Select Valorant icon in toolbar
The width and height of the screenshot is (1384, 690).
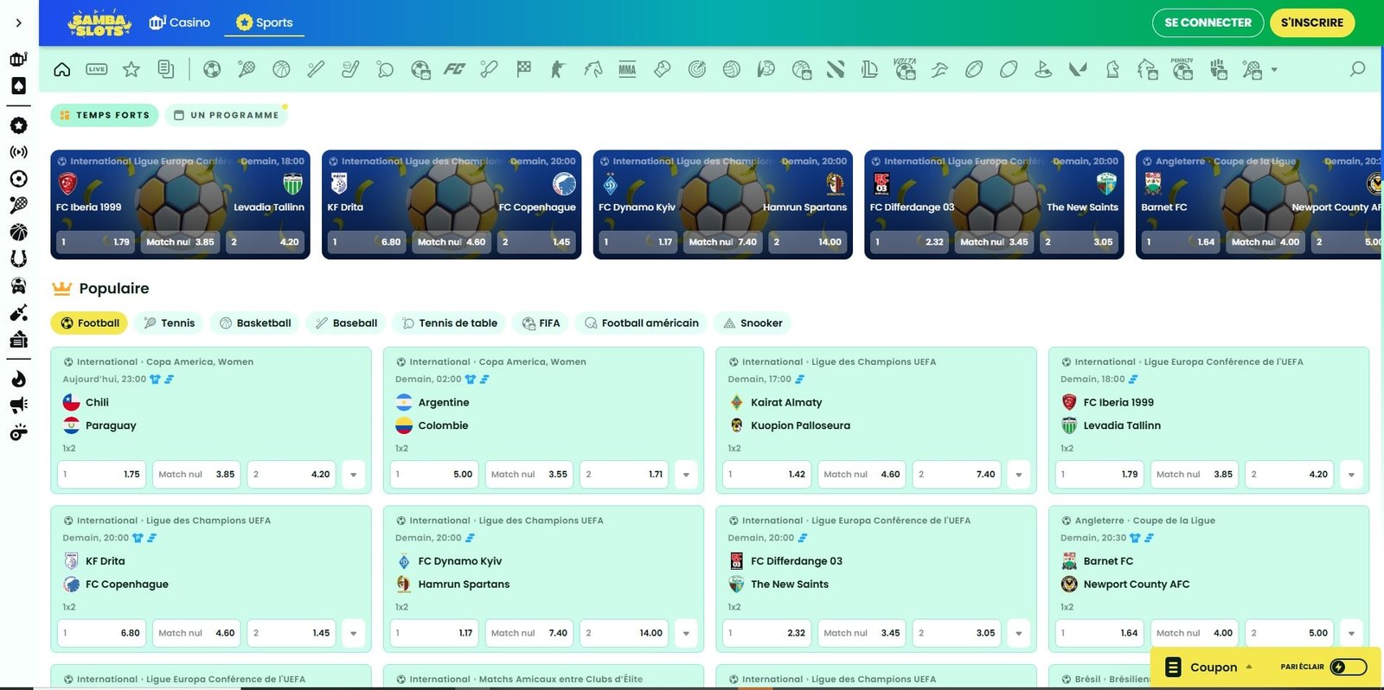tap(1078, 69)
